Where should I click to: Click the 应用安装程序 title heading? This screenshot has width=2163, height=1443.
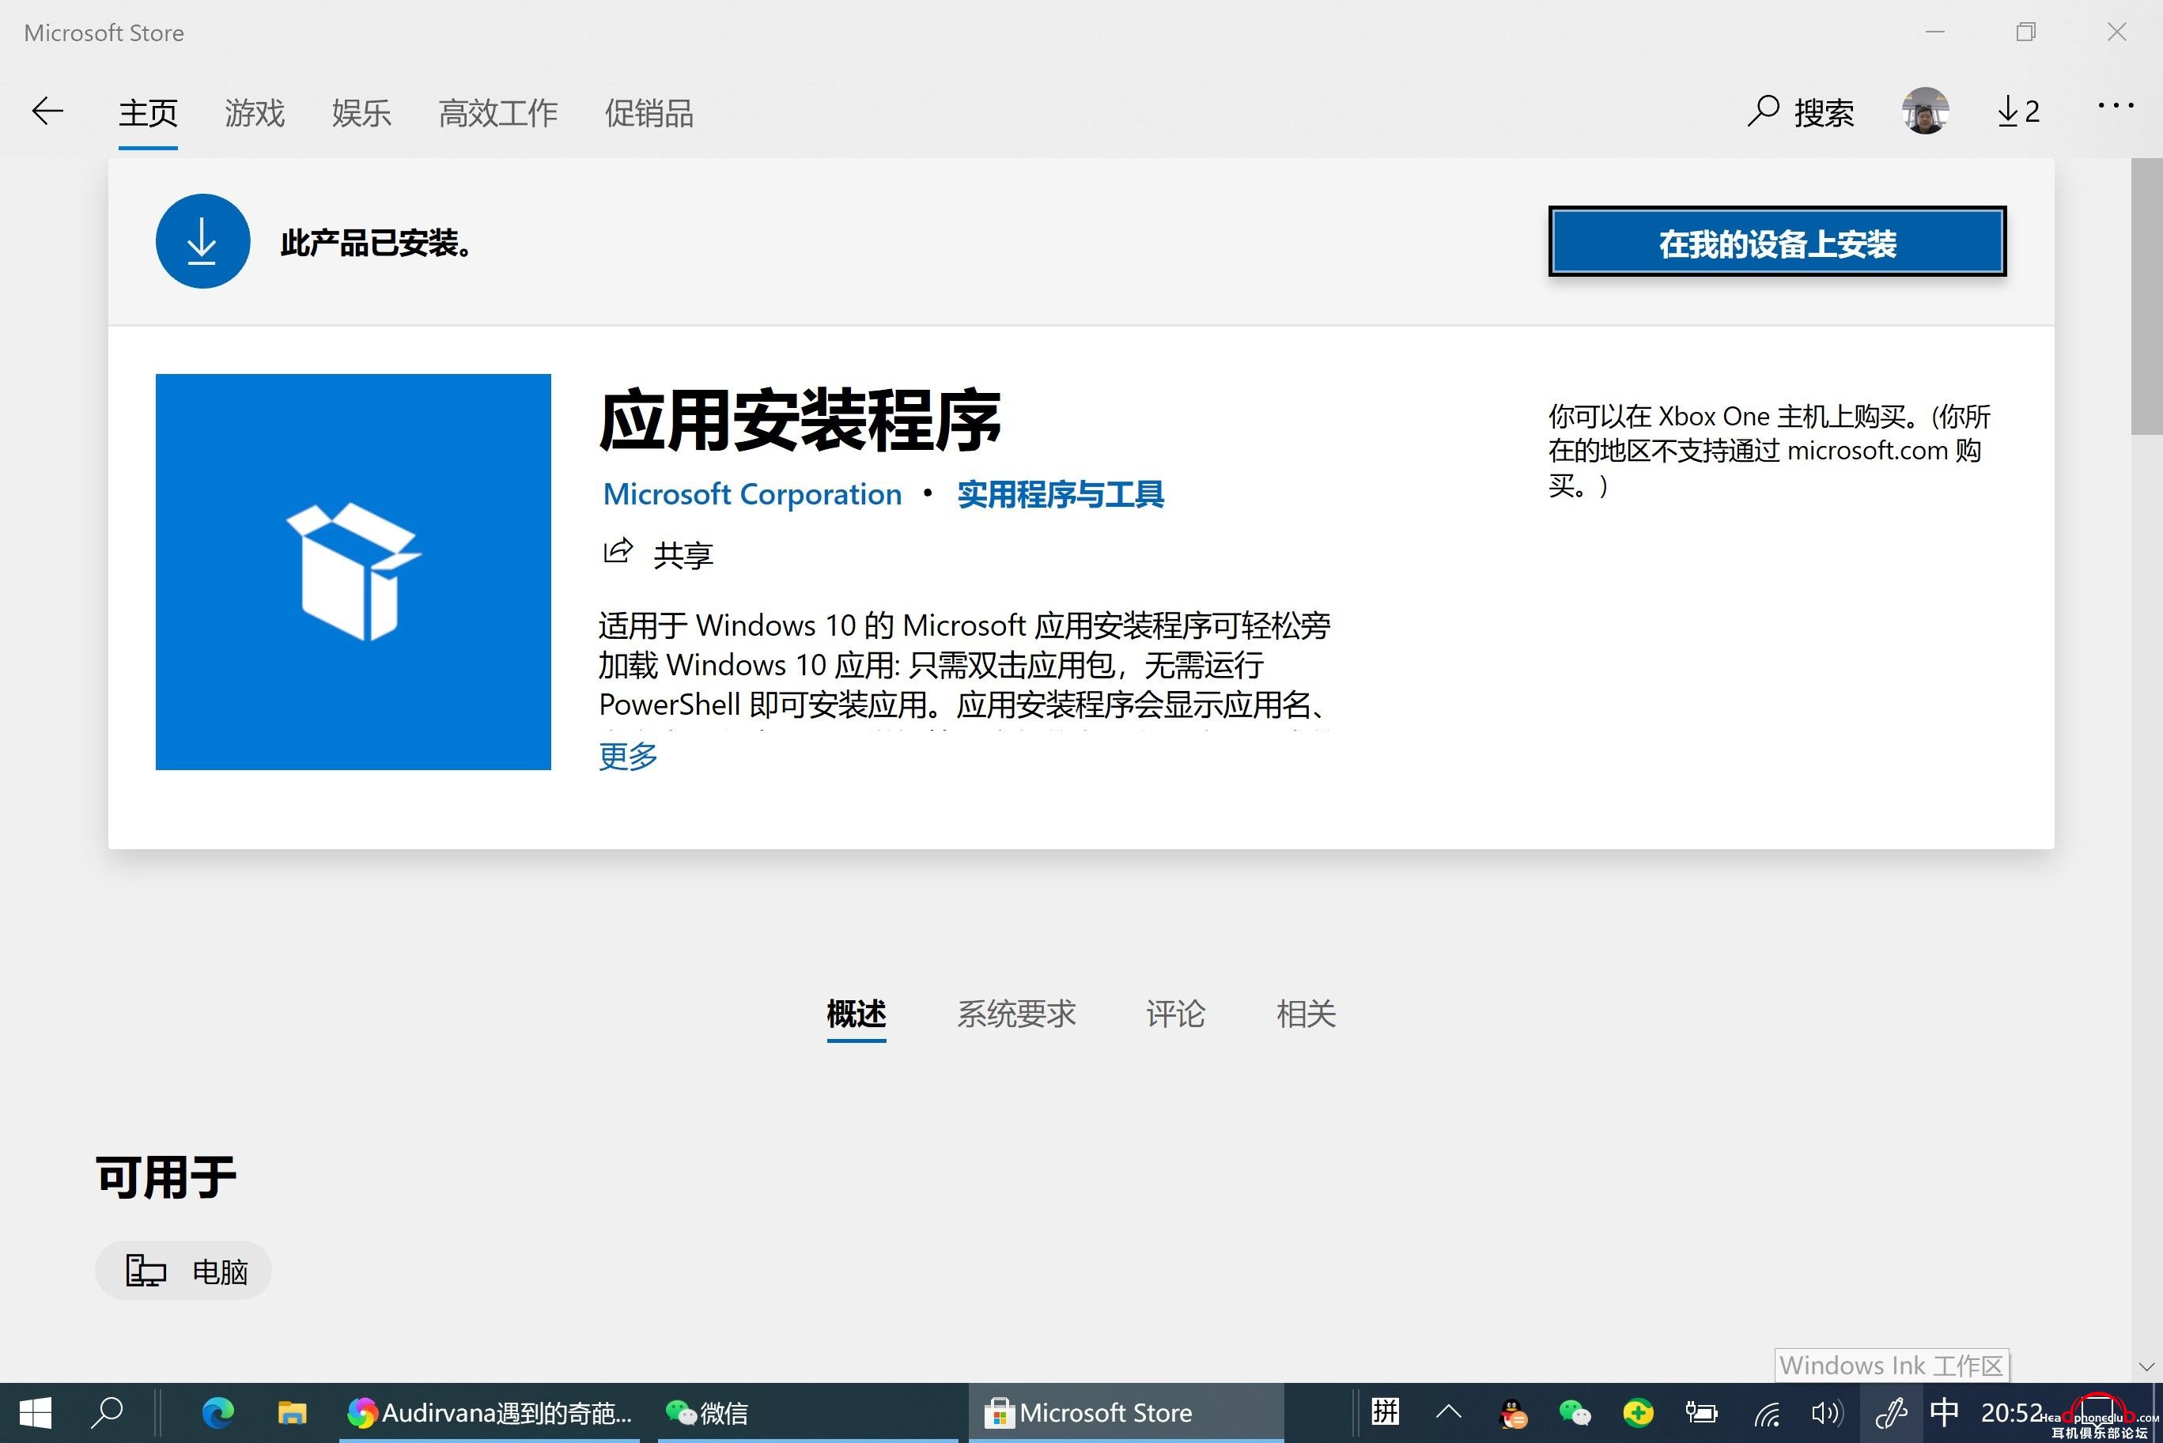pos(800,420)
